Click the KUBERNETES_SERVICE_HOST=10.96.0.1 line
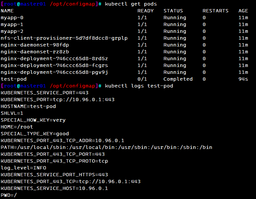 pyautogui.click(x=54, y=188)
